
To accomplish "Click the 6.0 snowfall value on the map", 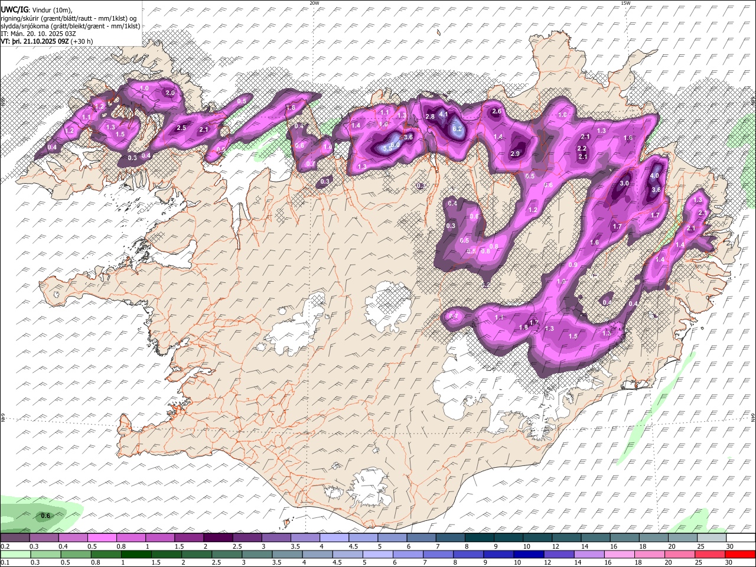I will click(395, 145).
